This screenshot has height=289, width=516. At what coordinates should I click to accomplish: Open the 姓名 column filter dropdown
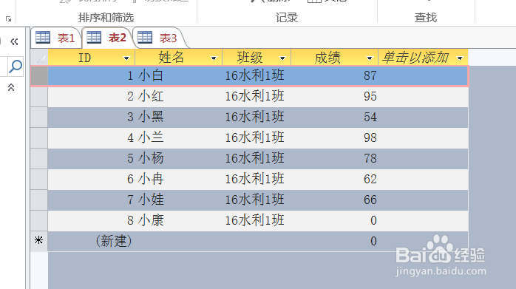point(214,58)
